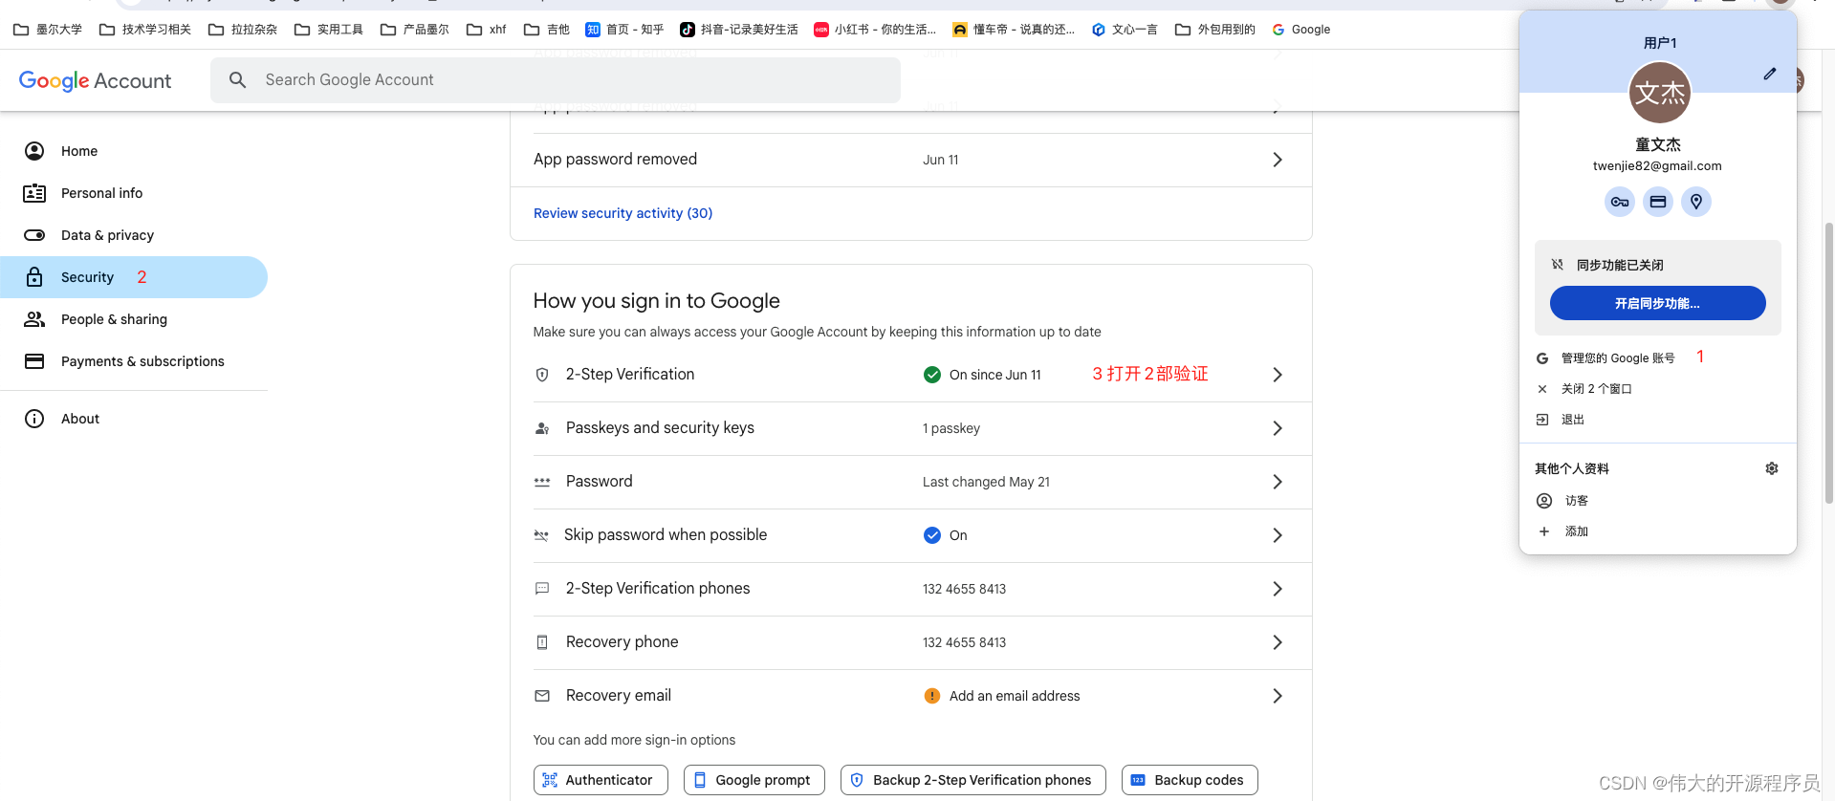This screenshot has height=801, width=1835.
Task: Open passwords key icon in profile popup
Action: (x=1620, y=202)
